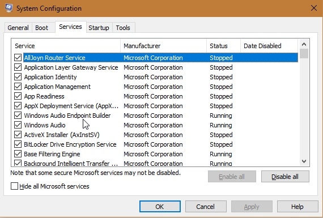Image resolution: width=323 pixels, height=218 pixels.
Task: Uncheck the AllJoyn Router Service checkbox
Action: [18, 58]
